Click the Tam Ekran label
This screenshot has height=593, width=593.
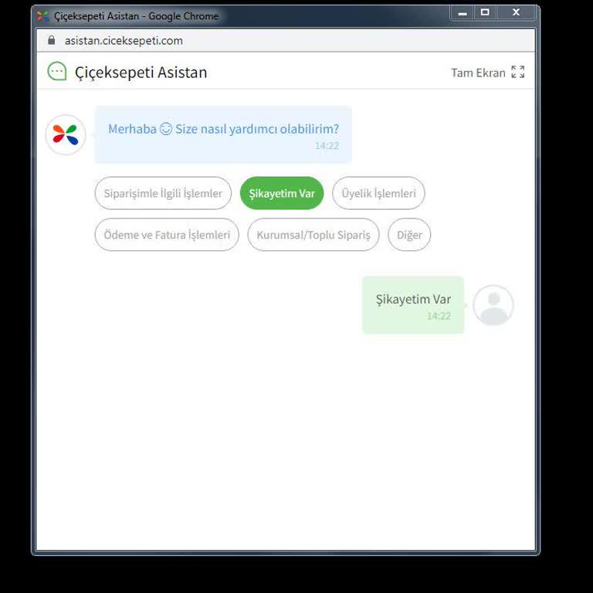tap(478, 73)
